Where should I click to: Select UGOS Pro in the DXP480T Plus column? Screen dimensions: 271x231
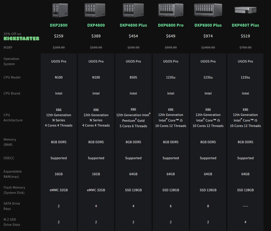coord(246,62)
